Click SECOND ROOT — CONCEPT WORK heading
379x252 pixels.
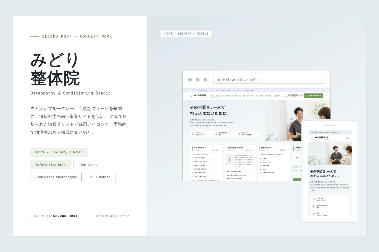[77, 36]
